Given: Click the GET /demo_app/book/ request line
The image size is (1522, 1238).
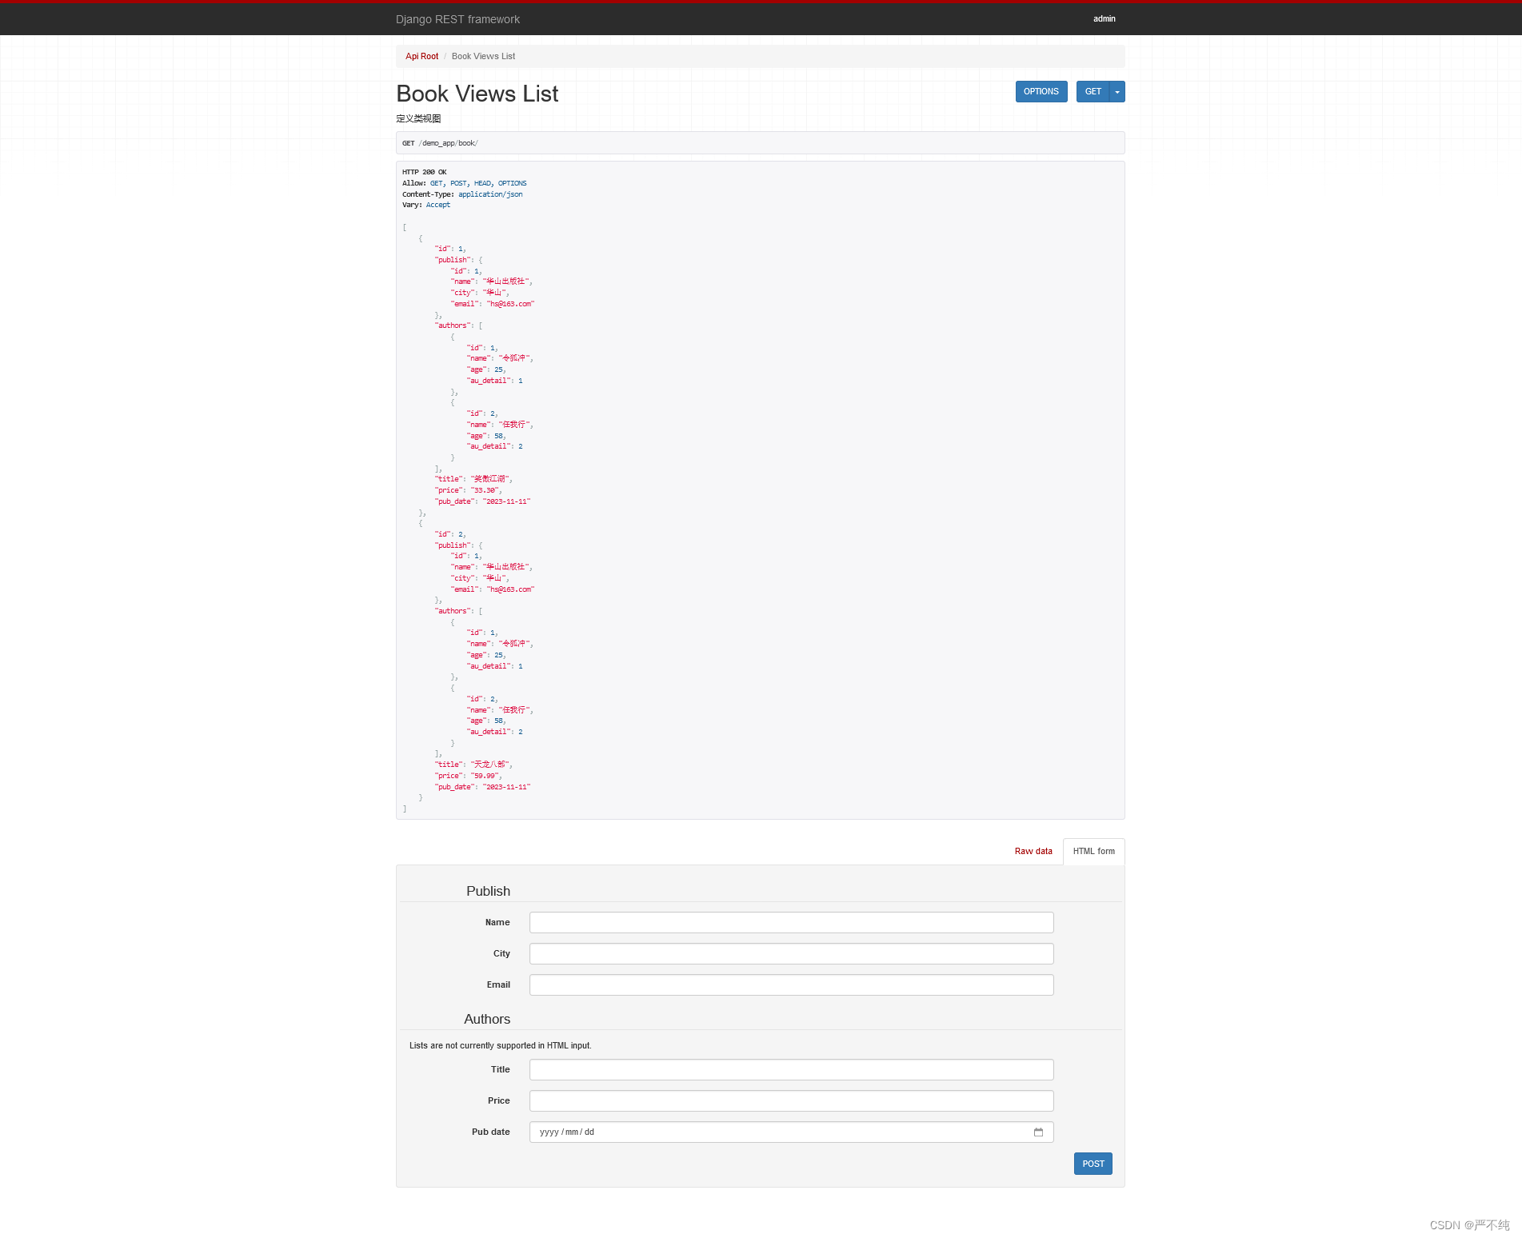Looking at the screenshot, I should pyautogui.click(x=760, y=143).
